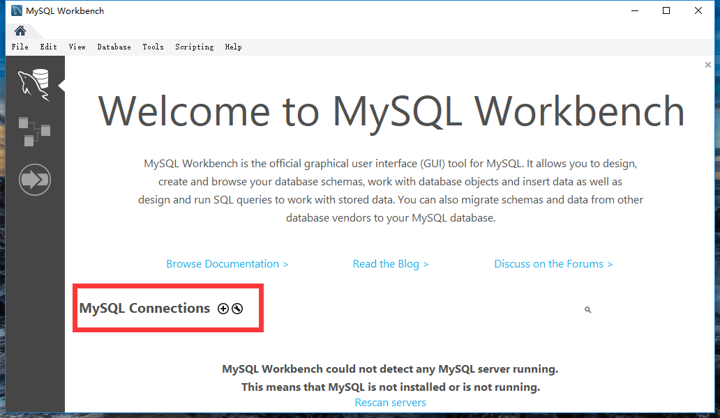
Task: Expand the Database menu
Action: click(x=114, y=47)
